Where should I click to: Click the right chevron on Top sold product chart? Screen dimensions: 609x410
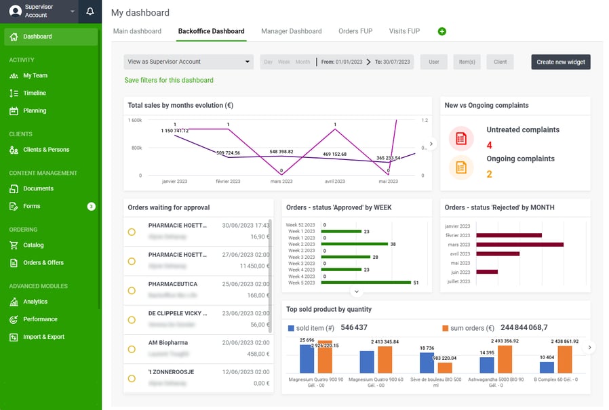[589, 348]
